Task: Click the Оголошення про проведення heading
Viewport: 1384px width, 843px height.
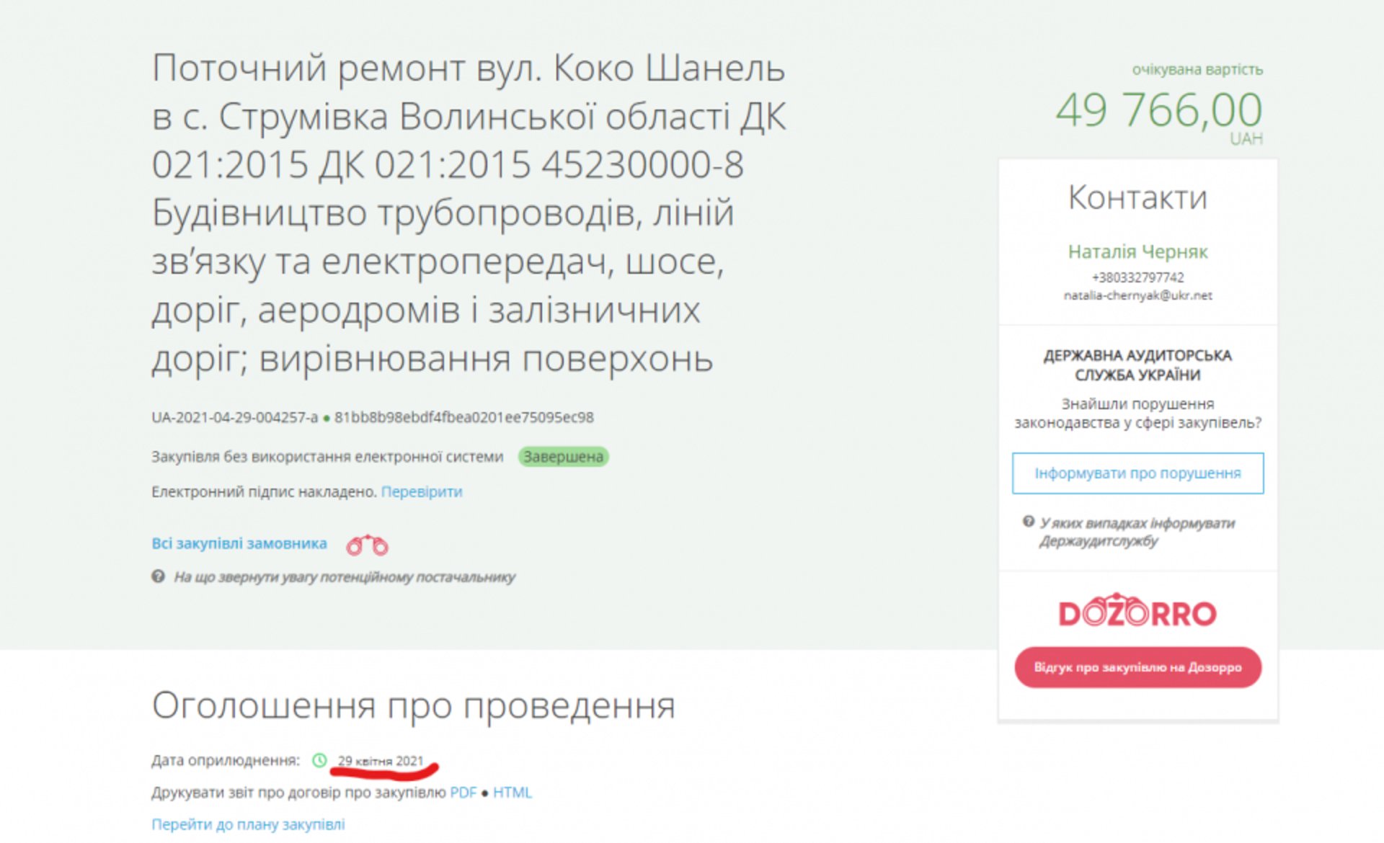Action: point(414,705)
